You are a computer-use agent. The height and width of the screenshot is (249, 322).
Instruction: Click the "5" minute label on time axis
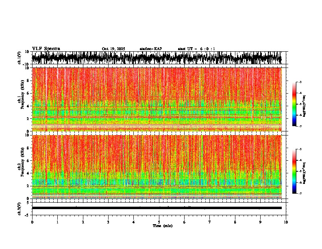159,222
